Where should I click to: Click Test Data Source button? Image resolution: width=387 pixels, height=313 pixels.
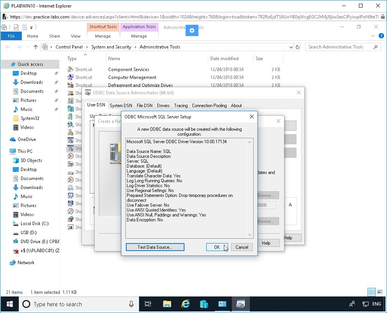[x=155, y=247]
